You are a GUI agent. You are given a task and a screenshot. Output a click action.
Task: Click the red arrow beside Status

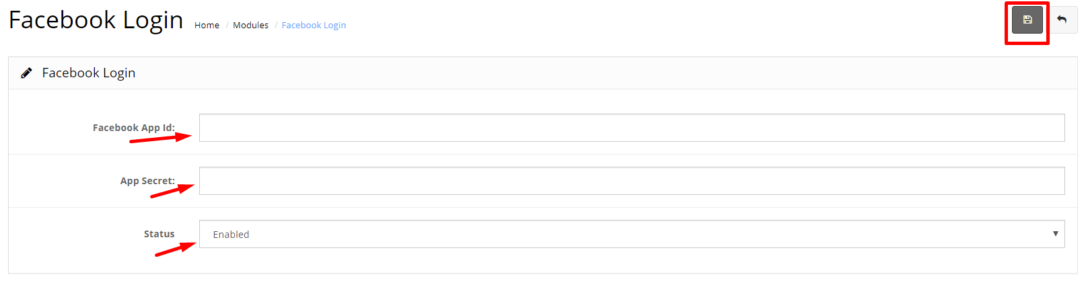pos(176,249)
